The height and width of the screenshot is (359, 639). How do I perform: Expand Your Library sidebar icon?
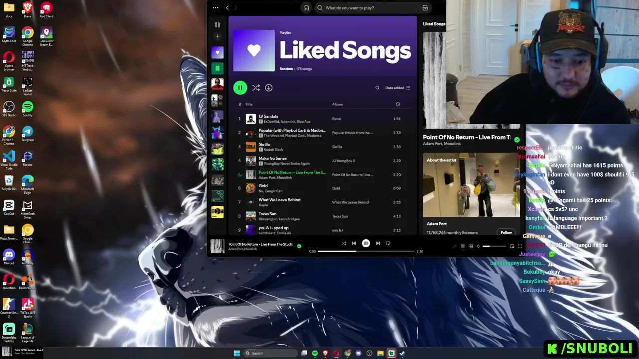217,25
